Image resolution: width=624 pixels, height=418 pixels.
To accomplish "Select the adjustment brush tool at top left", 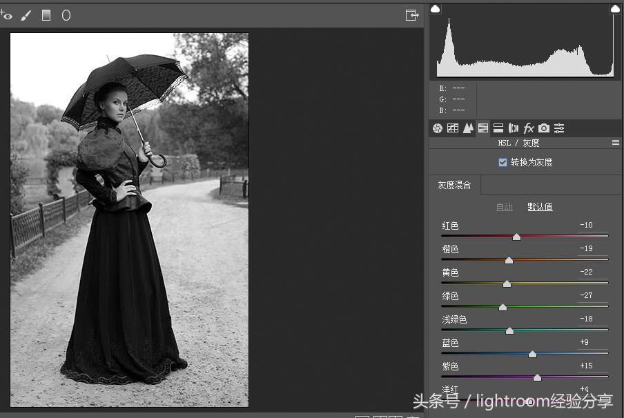I will tap(26, 14).
